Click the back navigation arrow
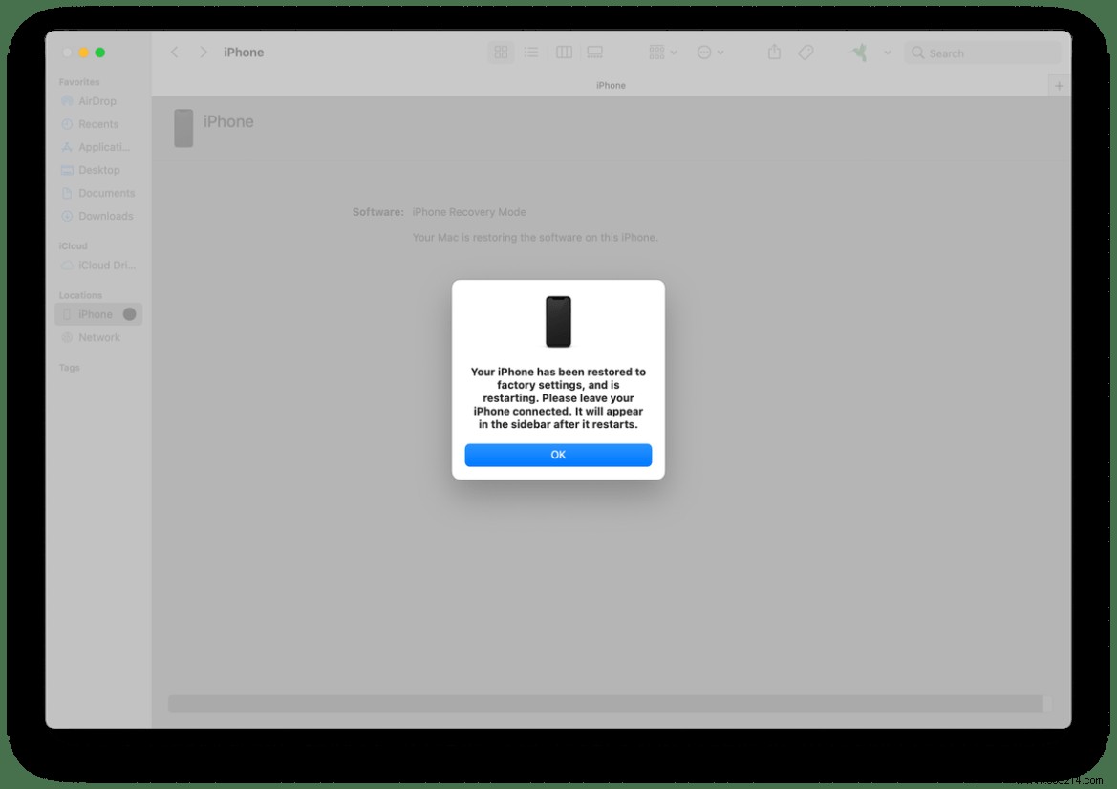Screen dimensions: 1117x789 (x=174, y=52)
